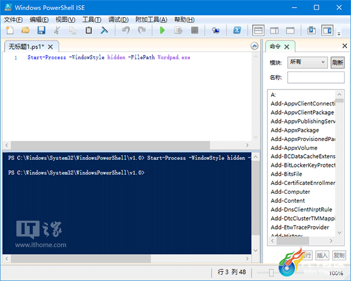Click the 行 3 列 48 status indicator

click(232, 272)
